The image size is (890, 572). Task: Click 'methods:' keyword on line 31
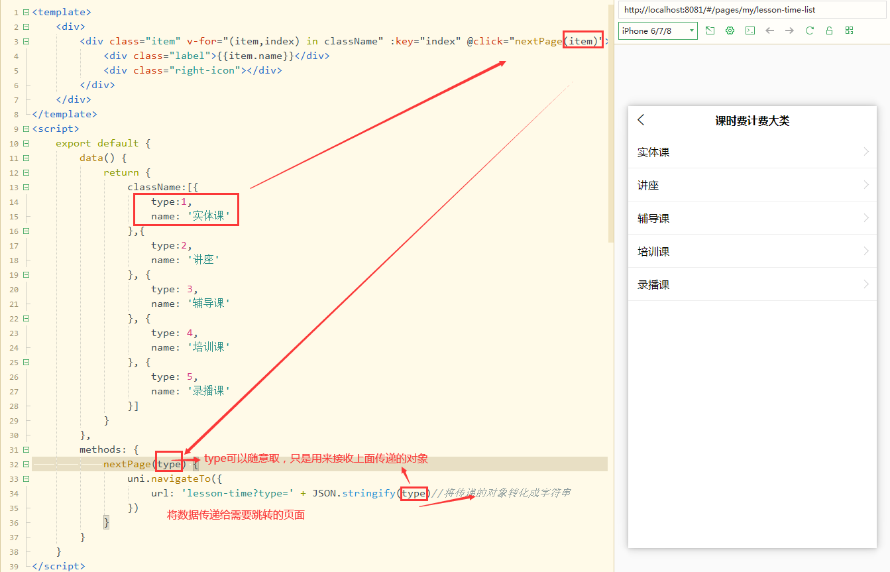103,449
